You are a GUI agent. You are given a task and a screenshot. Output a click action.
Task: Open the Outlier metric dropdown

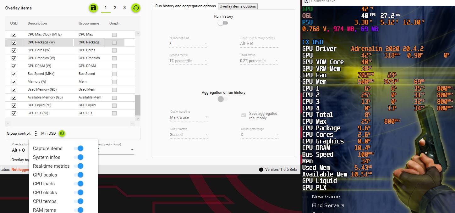click(188, 135)
